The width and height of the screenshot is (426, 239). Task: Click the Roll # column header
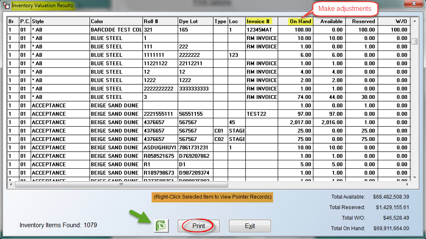click(x=160, y=21)
